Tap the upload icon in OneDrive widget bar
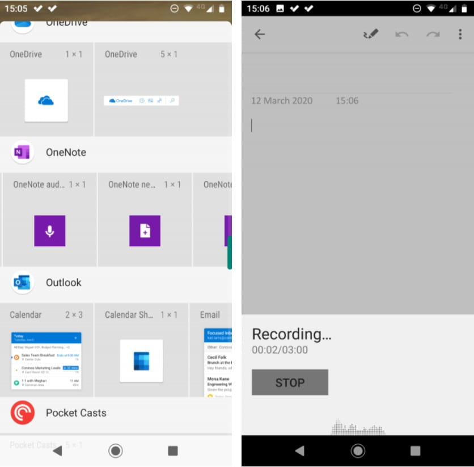Screen dimensions: 474x467 coord(159,100)
